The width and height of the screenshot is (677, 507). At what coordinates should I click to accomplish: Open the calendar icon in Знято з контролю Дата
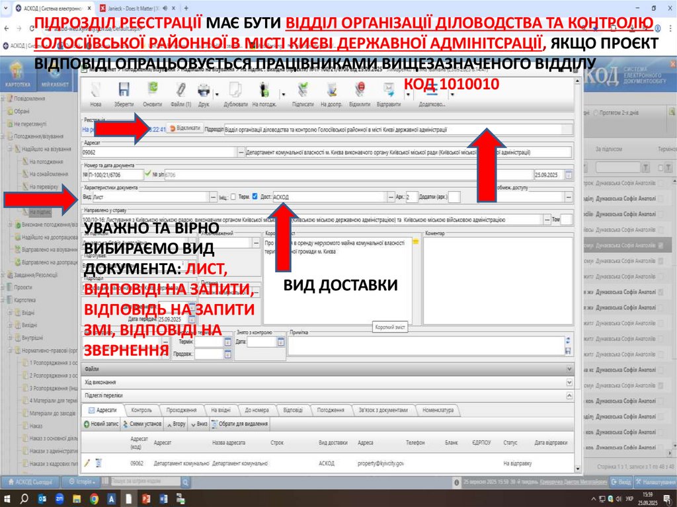click(280, 342)
